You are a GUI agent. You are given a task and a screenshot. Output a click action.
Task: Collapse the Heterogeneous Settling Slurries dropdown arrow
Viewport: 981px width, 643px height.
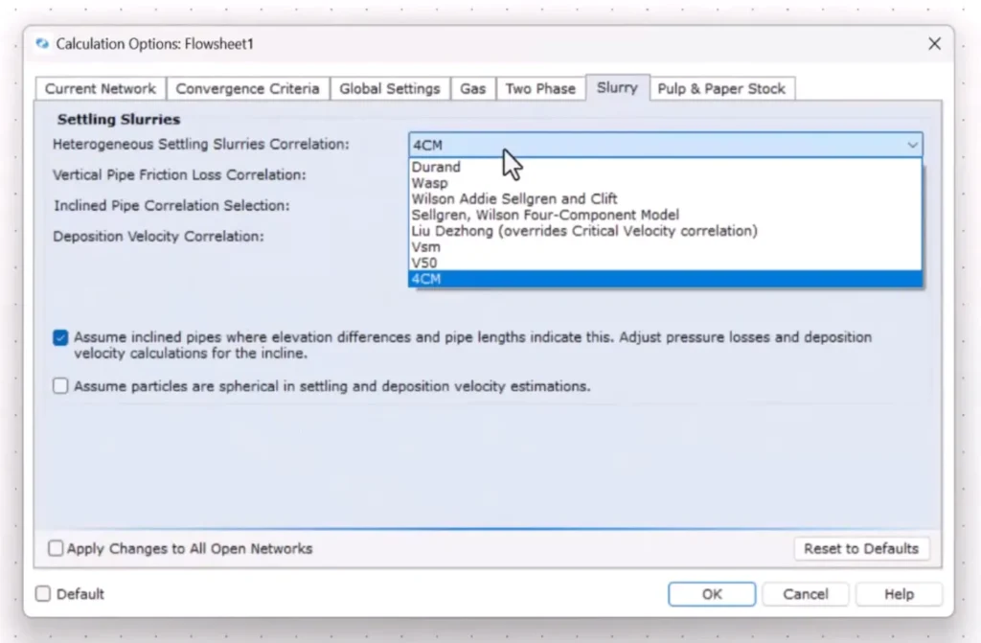[x=911, y=145]
